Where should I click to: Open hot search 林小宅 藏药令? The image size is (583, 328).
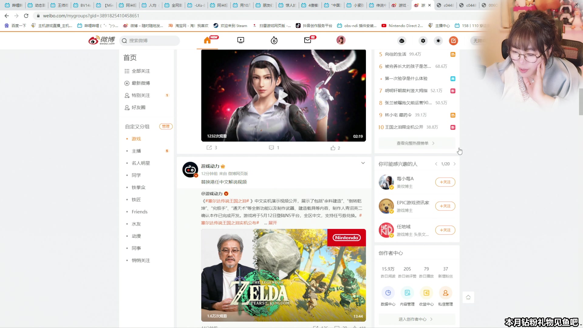(x=398, y=115)
